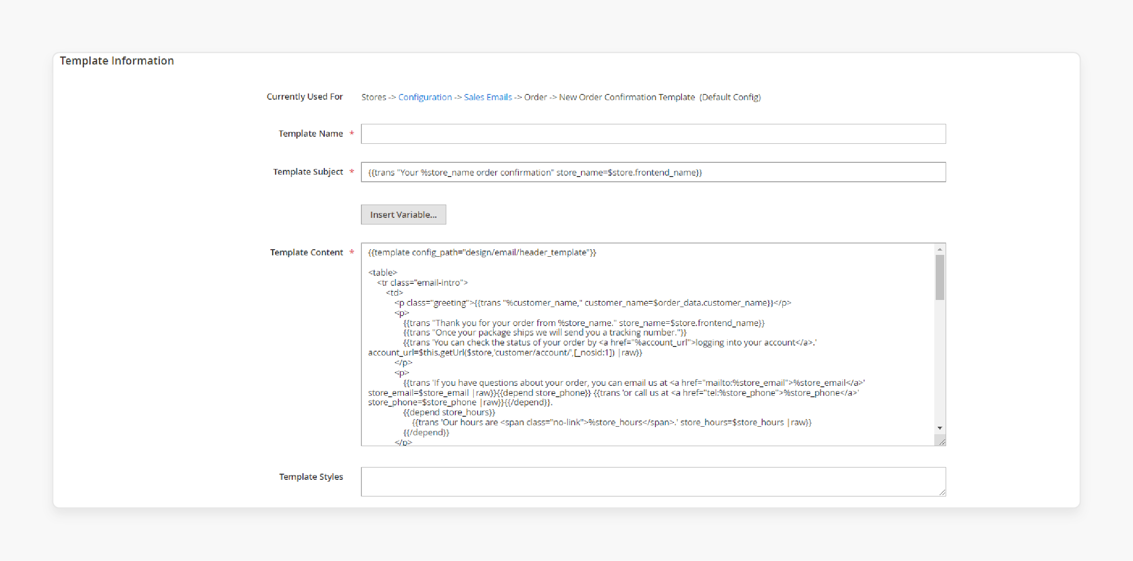
Task: Click the "New Order Confirmation Template" text
Action: (627, 97)
